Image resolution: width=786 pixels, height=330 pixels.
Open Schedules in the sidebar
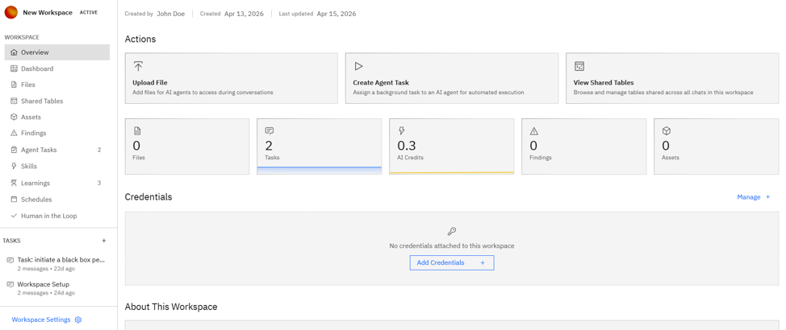(x=57, y=199)
